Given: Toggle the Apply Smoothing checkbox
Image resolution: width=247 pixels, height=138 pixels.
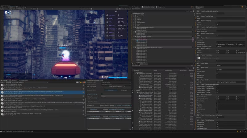Looking at the screenshot, I should click(x=217, y=31).
